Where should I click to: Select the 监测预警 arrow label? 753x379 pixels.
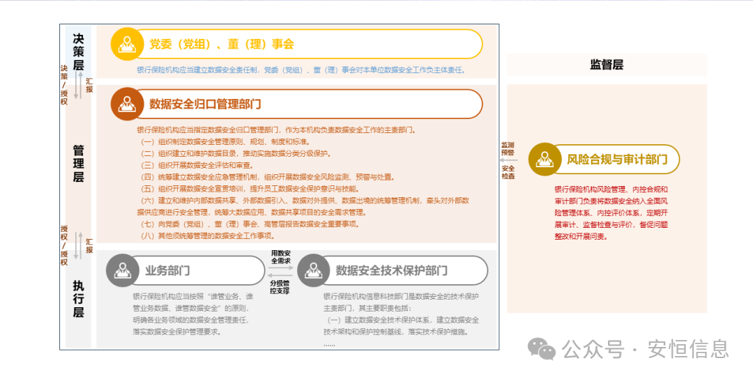[508, 148]
